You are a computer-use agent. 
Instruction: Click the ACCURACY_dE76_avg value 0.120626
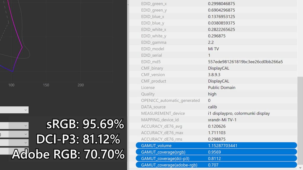point(217,126)
